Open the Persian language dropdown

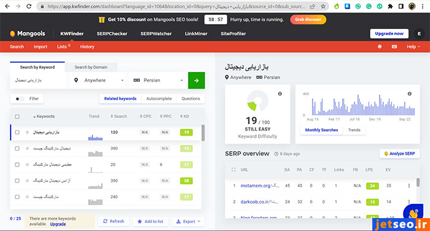click(158, 80)
